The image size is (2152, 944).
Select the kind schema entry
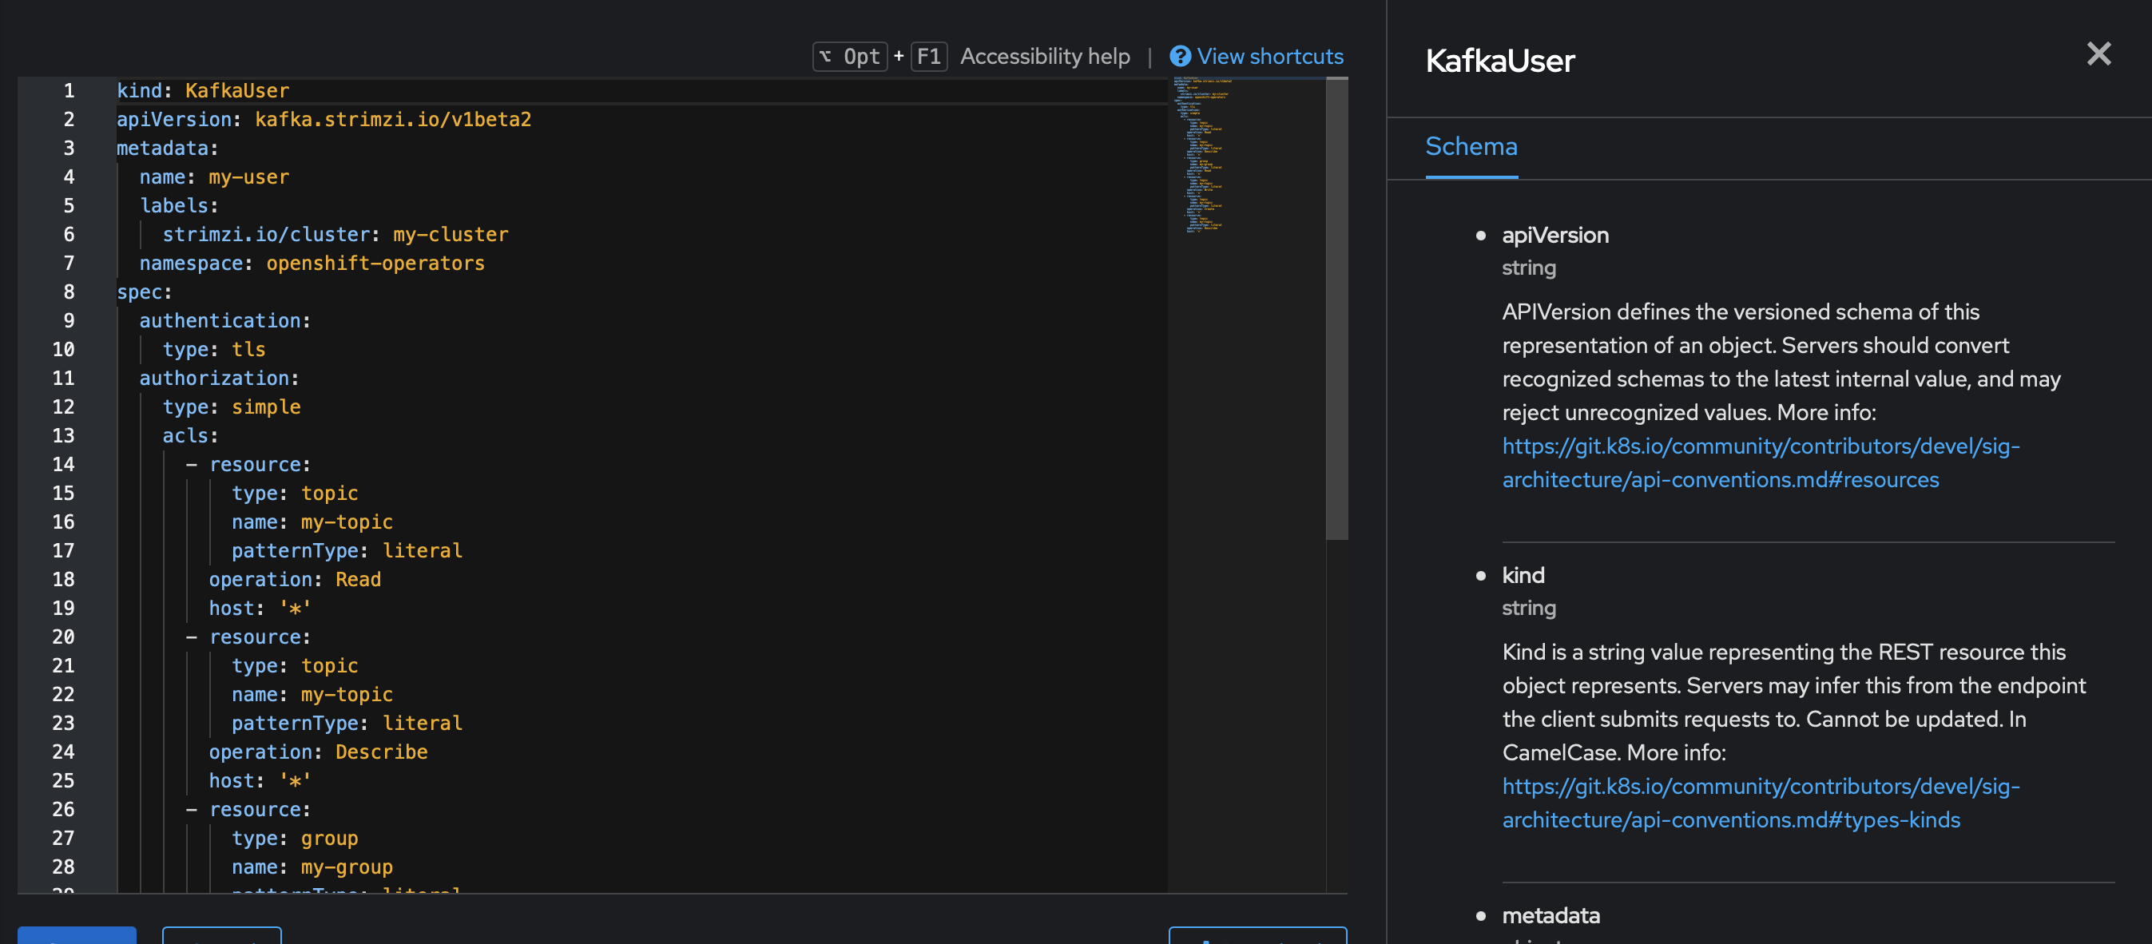tap(1522, 575)
